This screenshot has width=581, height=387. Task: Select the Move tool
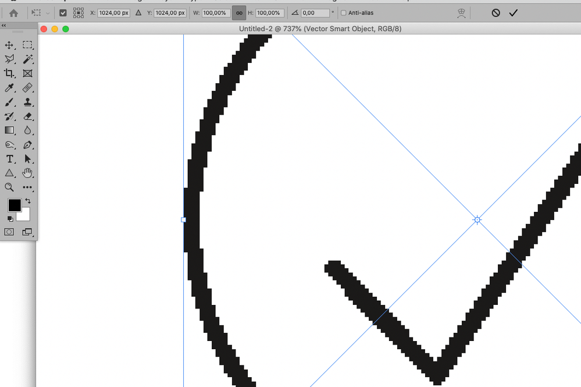pyautogui.click(x=9, y=45)
